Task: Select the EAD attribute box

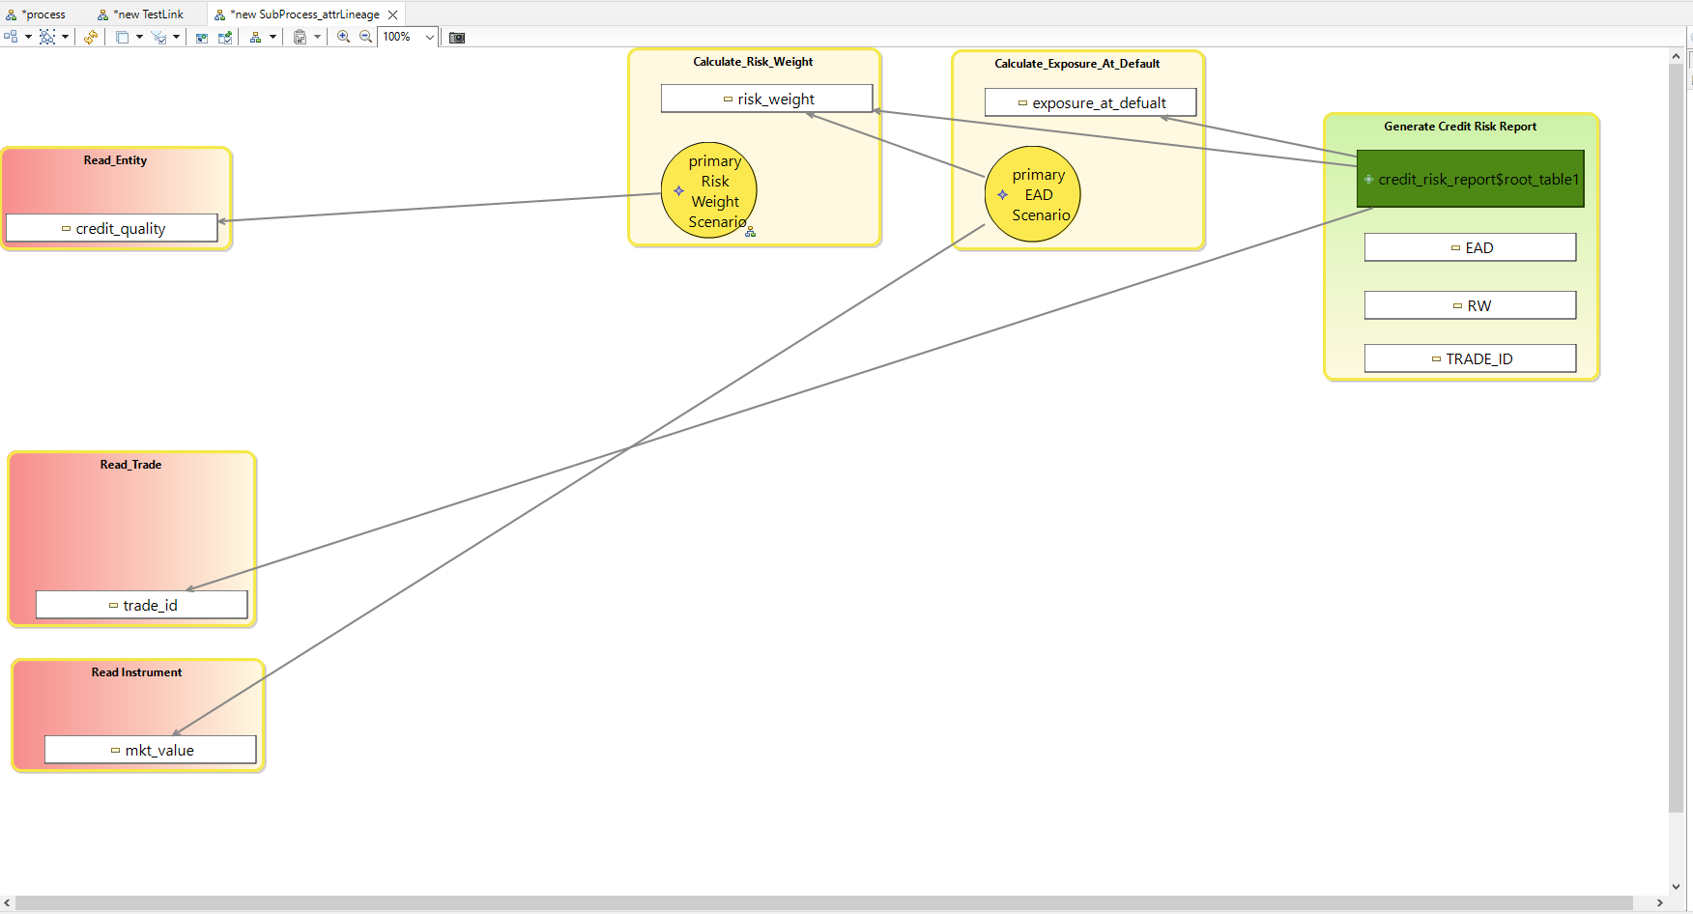Action: click(1471, 247)
